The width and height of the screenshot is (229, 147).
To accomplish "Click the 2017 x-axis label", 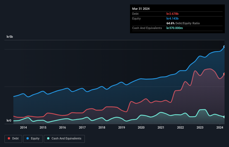I will point(82,127).
